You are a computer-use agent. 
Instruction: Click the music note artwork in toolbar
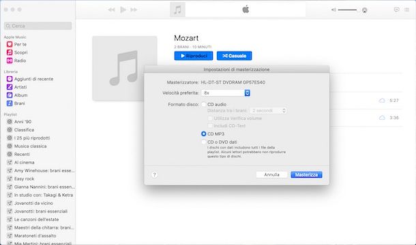click(x=177, y=10)
